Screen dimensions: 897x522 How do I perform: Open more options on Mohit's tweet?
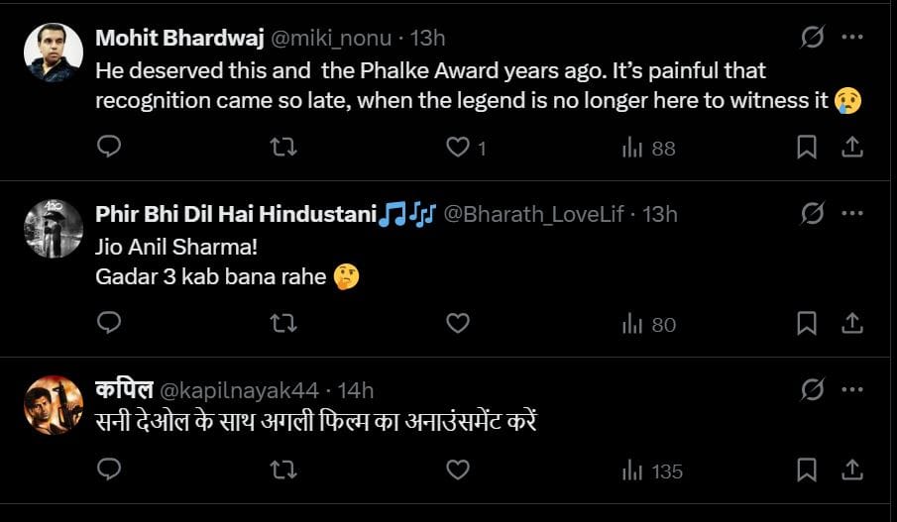pos(850,38)
